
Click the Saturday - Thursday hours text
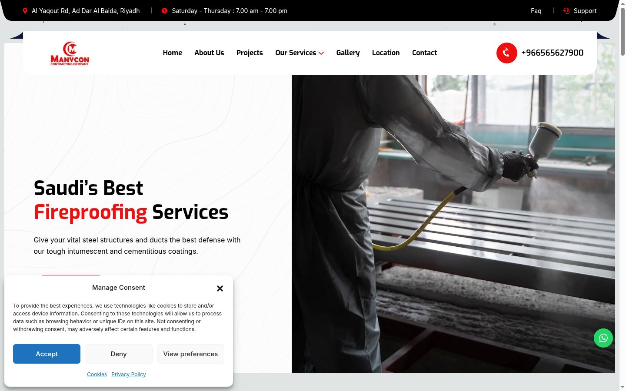(230, 11)
